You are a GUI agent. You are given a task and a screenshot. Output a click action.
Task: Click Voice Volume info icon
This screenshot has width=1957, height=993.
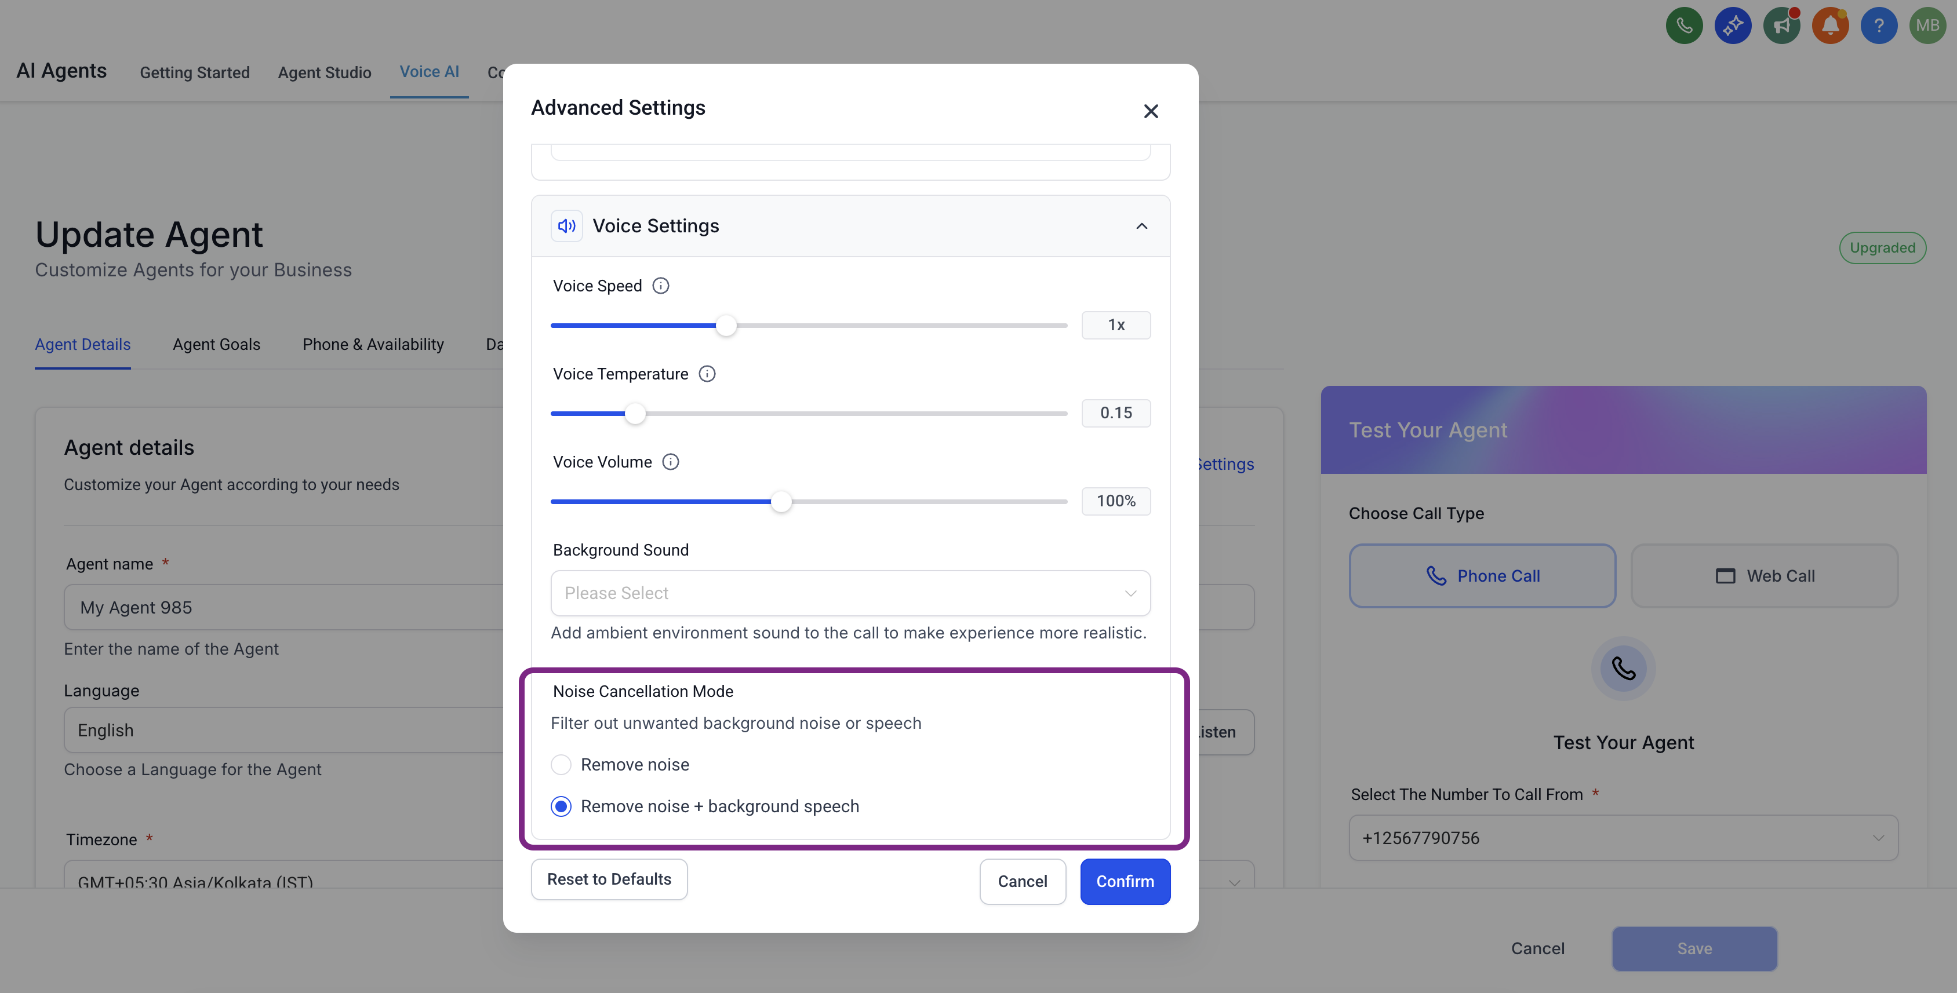(670, 462)
